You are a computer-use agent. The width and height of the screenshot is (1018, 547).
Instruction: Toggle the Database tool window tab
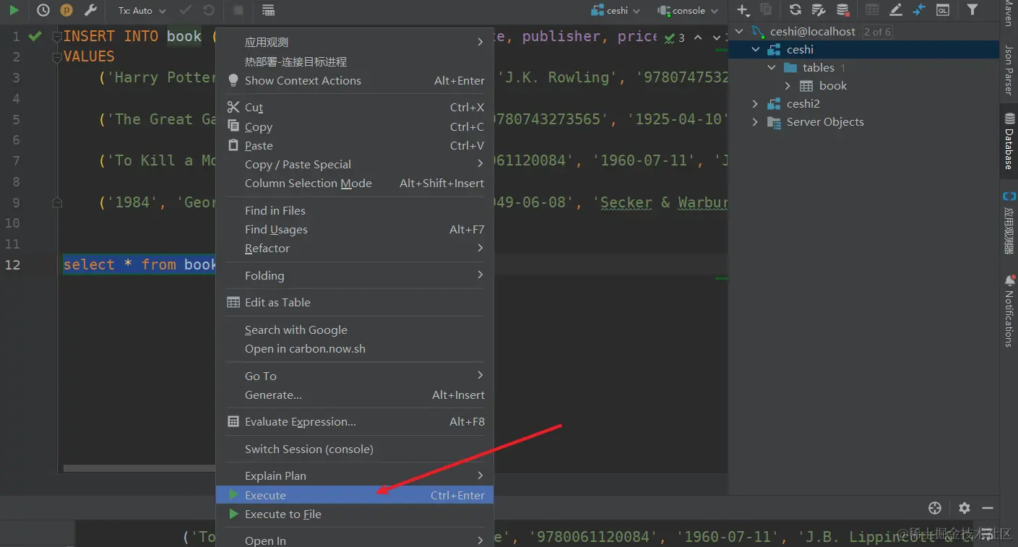click(x=1009, y=141)
